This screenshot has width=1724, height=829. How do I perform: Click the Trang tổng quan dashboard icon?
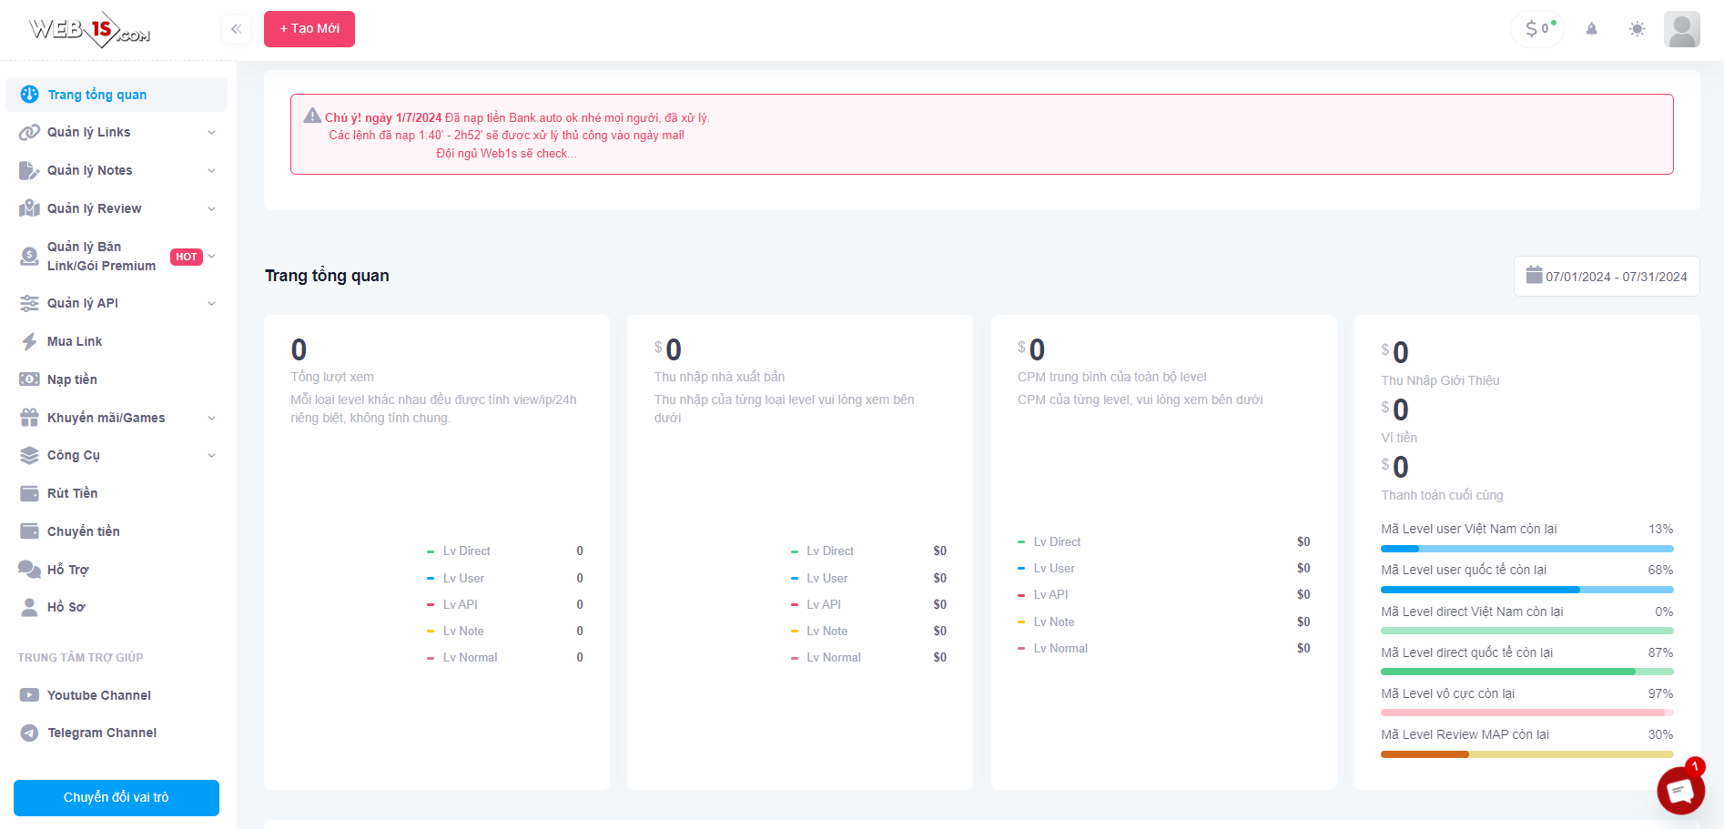30,94
